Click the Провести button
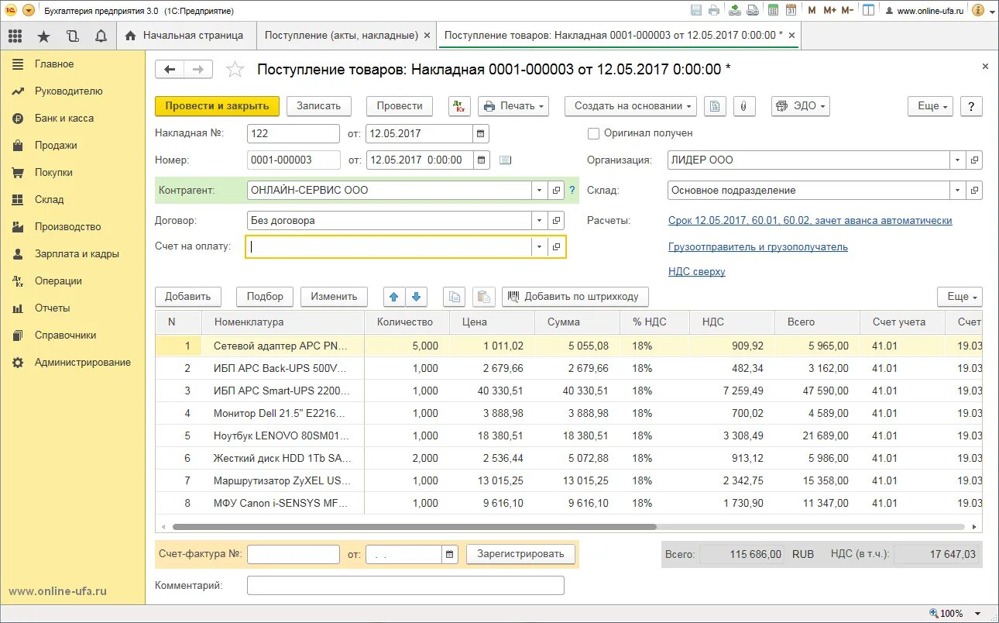 (x=400, y=106)
